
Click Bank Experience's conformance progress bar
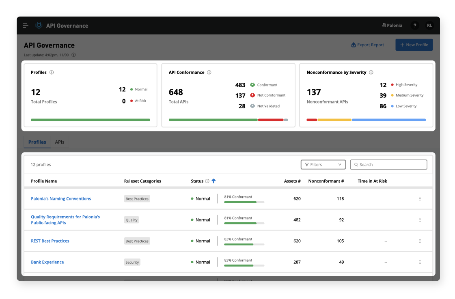tap(244, 265)
